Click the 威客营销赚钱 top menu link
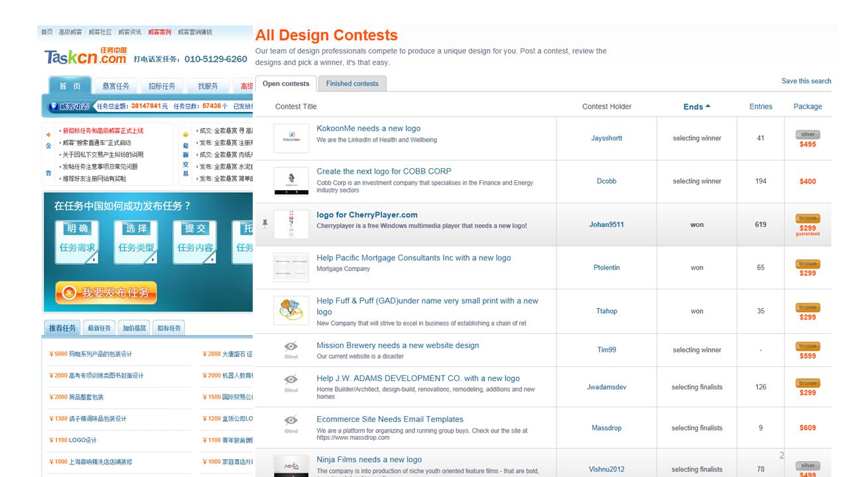This screenshot has height=477, width=849. pos(195,32)
